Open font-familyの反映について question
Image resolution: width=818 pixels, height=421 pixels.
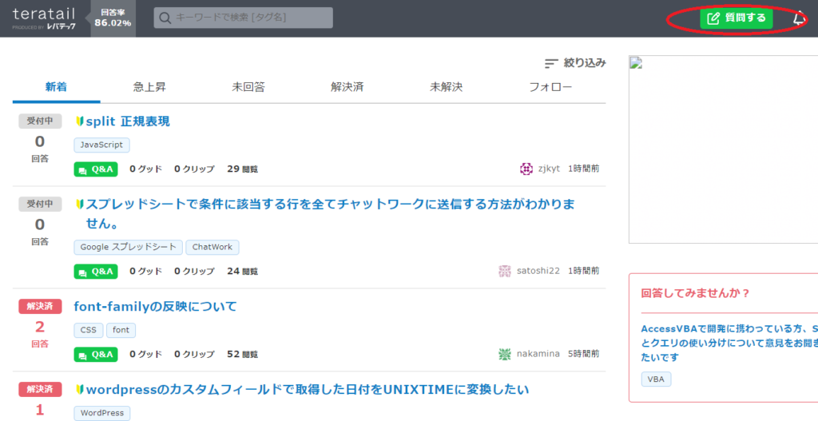pyautogui.click(x=155, y=307)
